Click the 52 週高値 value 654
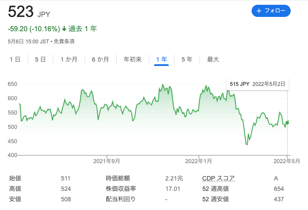308x210 pixels. point(279,189)
